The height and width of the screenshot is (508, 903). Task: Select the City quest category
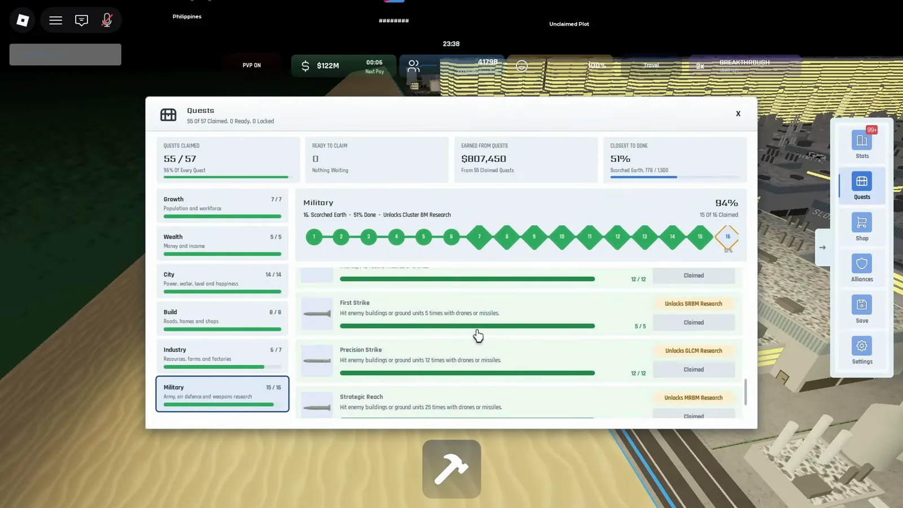click(222, 281)
